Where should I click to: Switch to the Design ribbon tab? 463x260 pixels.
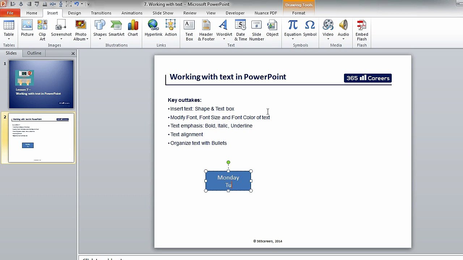(75, 13)
